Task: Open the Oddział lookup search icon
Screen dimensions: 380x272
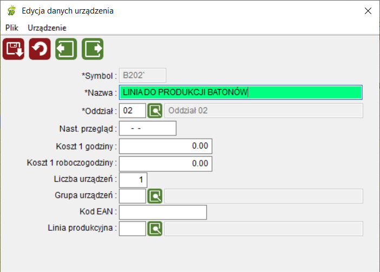Action: tap(155, 111)
